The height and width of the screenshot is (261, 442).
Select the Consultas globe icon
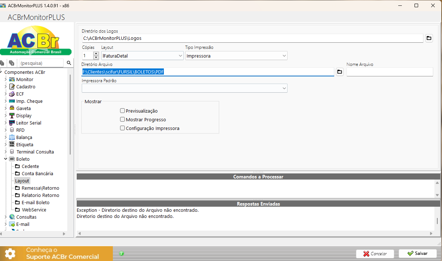click(x=12, y=217)
